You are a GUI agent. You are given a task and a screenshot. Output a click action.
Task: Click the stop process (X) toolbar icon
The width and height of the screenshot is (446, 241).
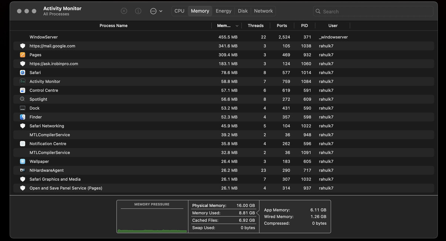click(124, 11)
